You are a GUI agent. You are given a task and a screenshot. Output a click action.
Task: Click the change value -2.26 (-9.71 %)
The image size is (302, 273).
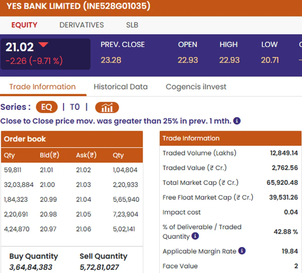(x=34, y=61)
